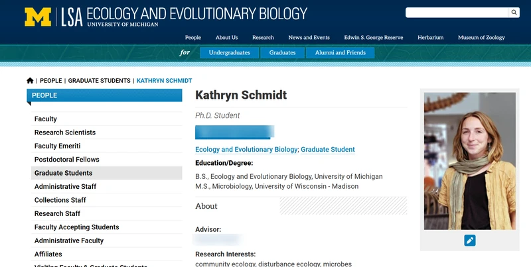Screen dimensions: 531x267
Task: Click the LSA logo text
Action: point(72,17)
